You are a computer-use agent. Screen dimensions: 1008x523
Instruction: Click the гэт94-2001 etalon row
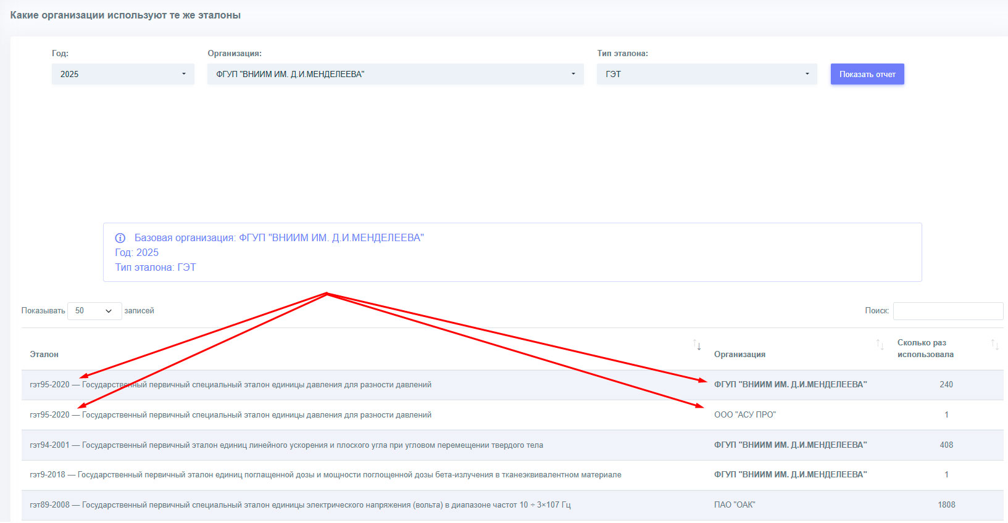pyautogui.click(x=286, y=445)
